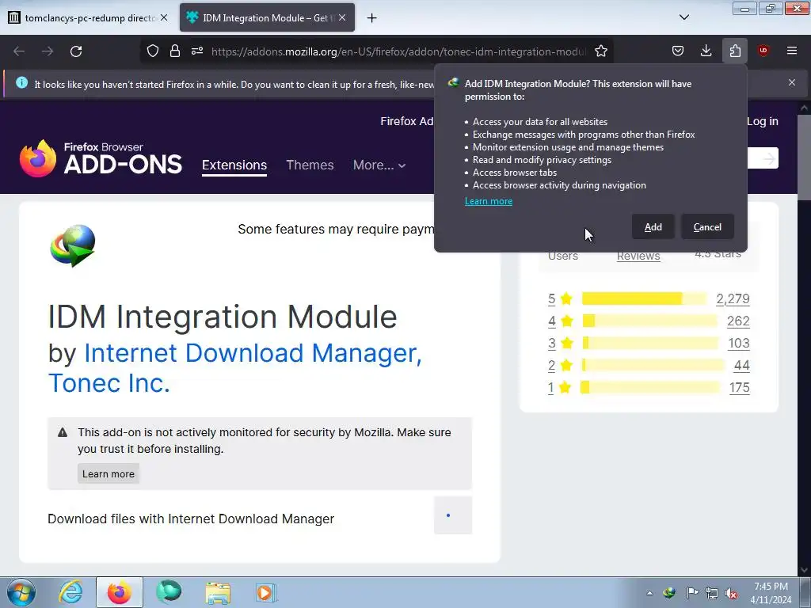Open Firefox application menu
This screenshot has width=811, height=608.
tap(792, 51)
